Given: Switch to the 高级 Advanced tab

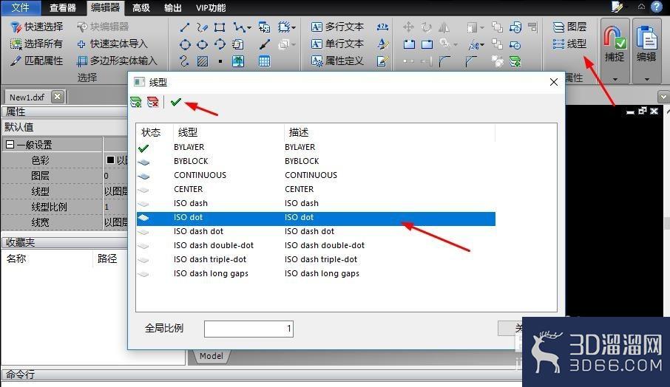Looking at the screenshot, I should coord(141,7).
